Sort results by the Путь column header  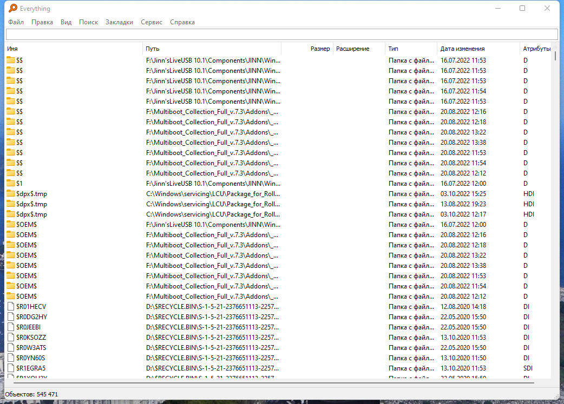212,49
